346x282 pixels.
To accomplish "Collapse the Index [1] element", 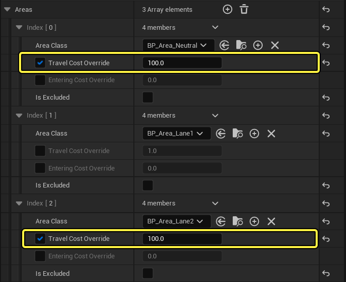I will point(19,116).
